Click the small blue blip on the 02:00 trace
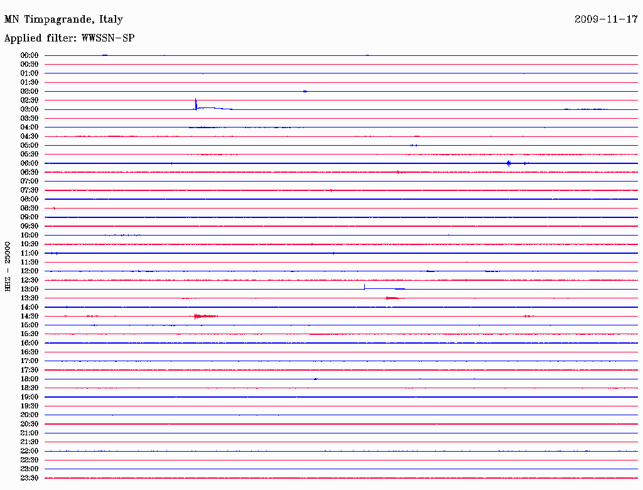The height and width of the screenshot is (490, 643). coord(305,91)
